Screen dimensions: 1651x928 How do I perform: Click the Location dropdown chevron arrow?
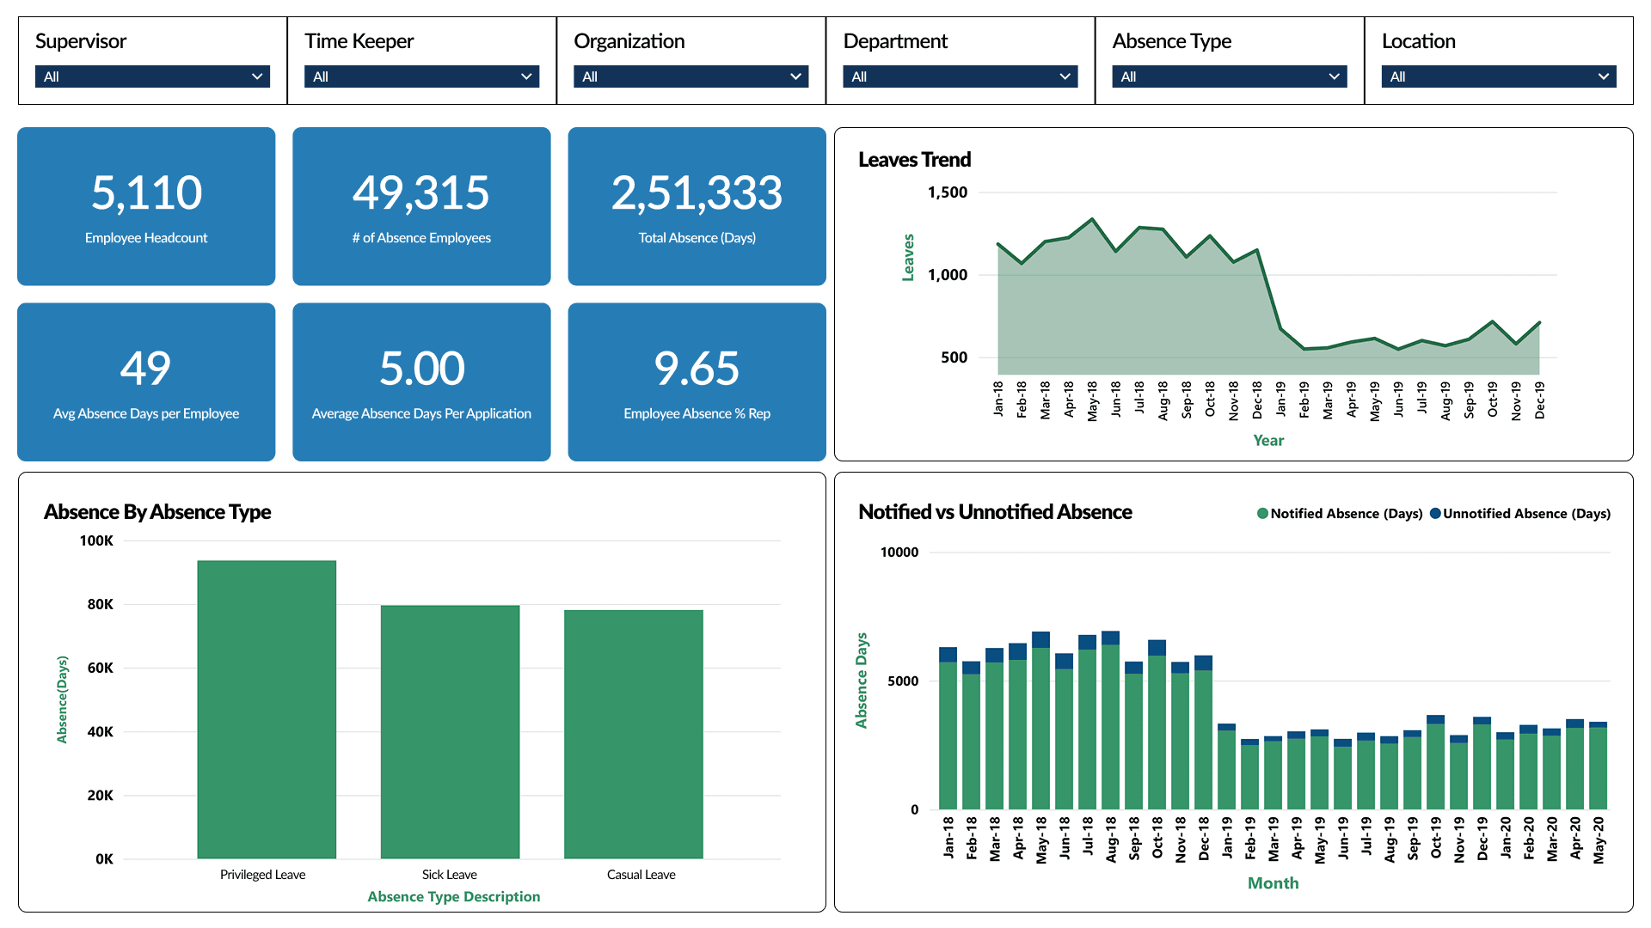[x=1603, y=76]
